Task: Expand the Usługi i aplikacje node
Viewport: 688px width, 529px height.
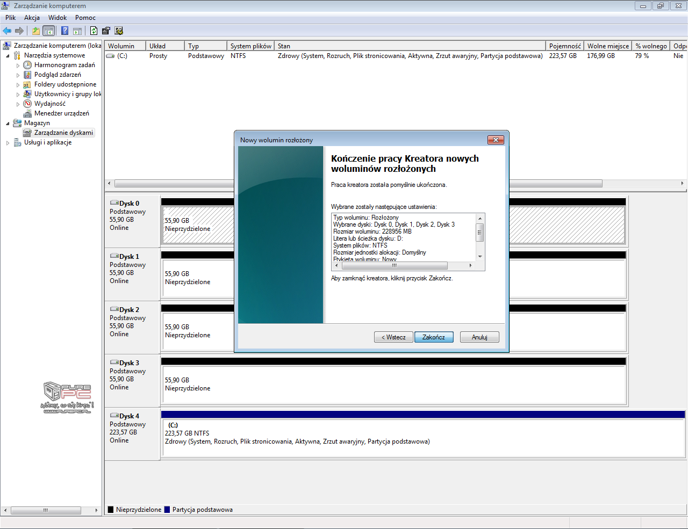Action: click(x=8, y=143)
